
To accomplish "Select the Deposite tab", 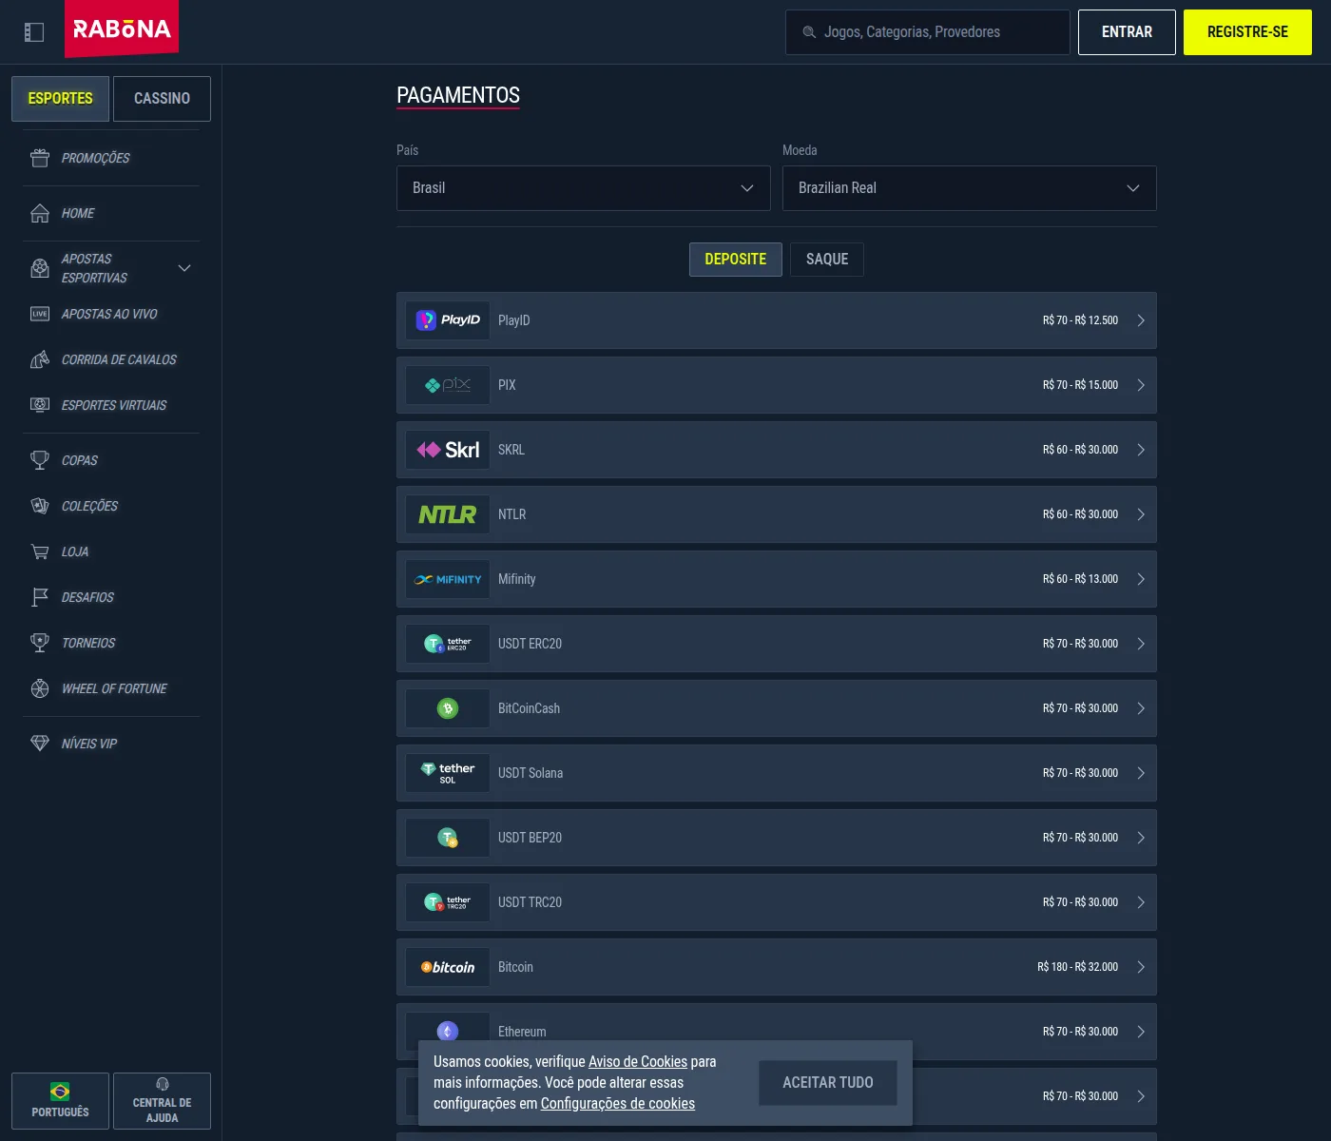I will point(736,260).
